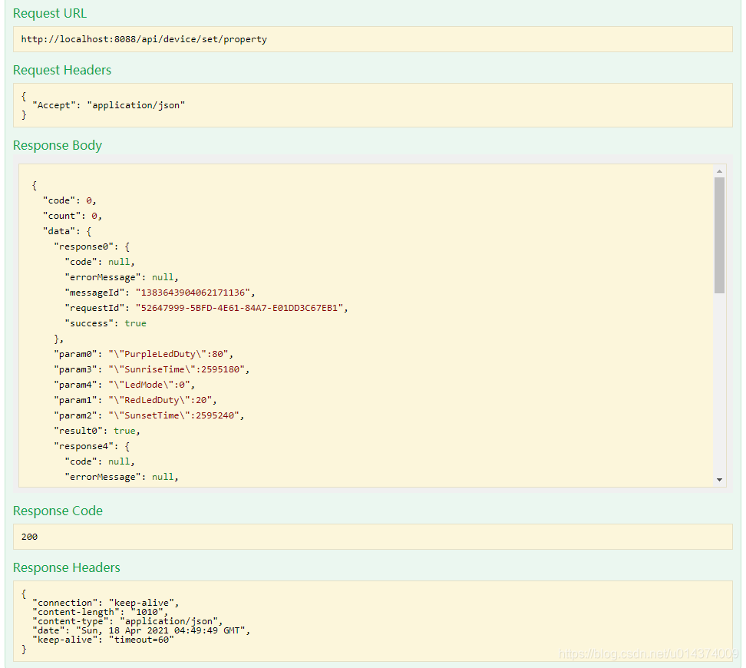746x668 pixels.
Task: Click the param1 RedLedDuty line
Action: pyautogui.click(x=136, y=400)
